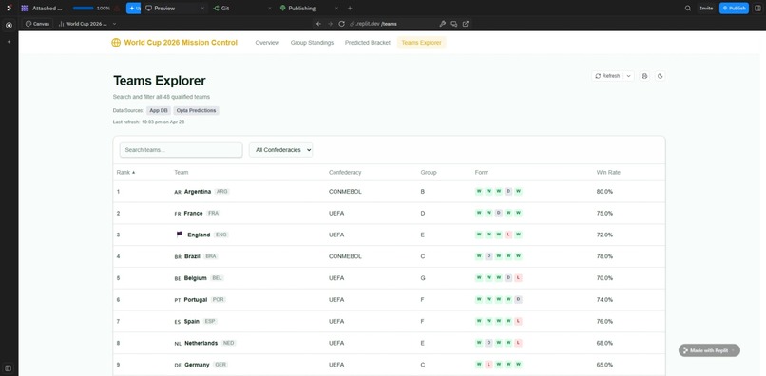Open the Attached tab
Viewport: 766px width, 376px height.
click(x=48, y=9)
